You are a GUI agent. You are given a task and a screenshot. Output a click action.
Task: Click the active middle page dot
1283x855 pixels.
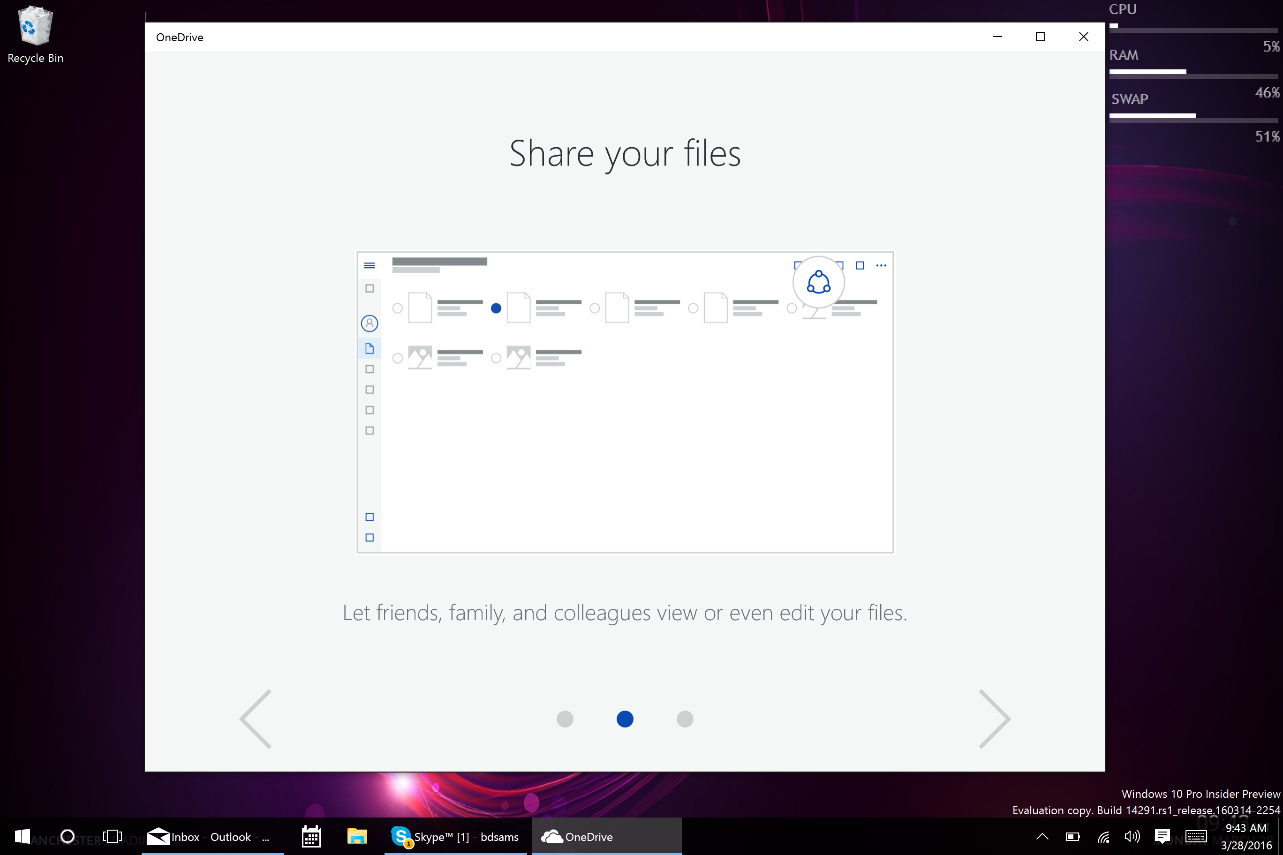coord(625,719)
